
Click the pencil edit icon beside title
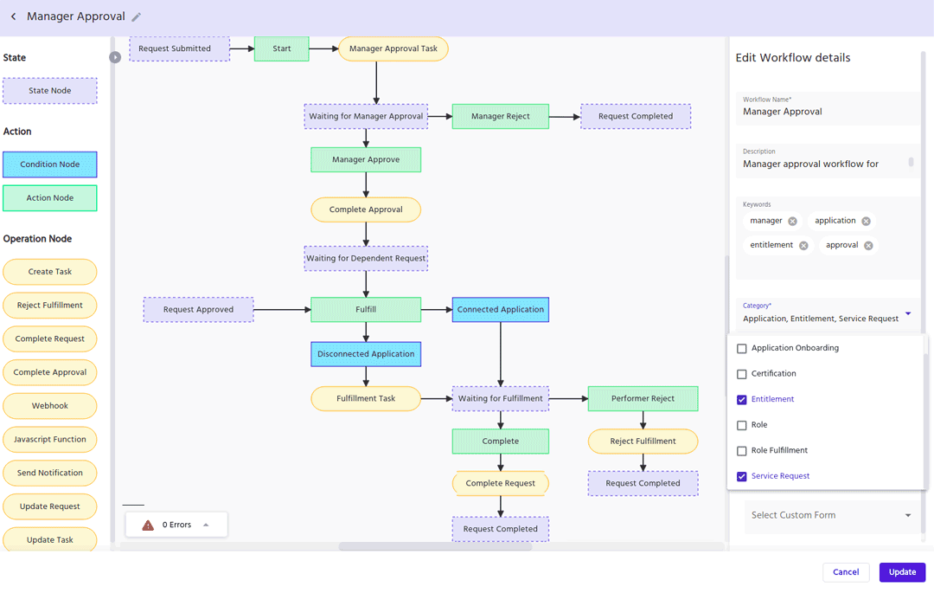(x=137, y=17)
